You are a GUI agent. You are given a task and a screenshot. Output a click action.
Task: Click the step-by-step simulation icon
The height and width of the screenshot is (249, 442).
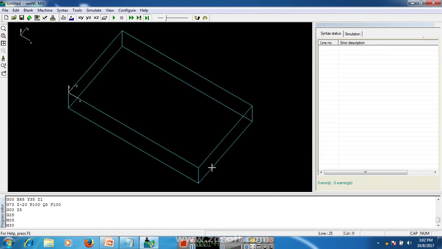pos(139,18)
